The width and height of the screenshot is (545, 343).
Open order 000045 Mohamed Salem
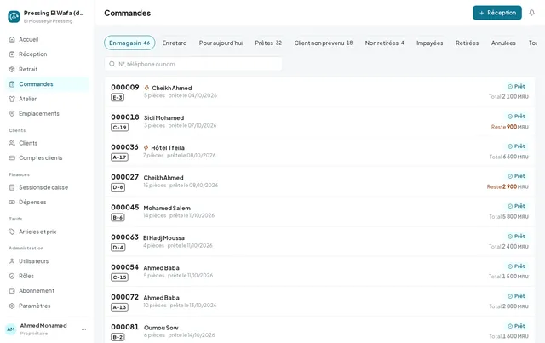319,212
